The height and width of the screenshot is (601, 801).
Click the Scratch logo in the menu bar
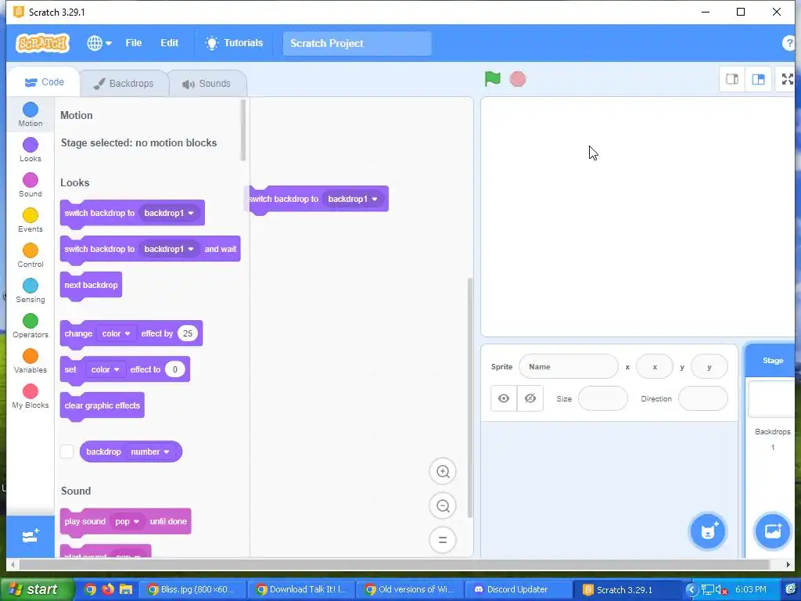click(x=43, y=43)
